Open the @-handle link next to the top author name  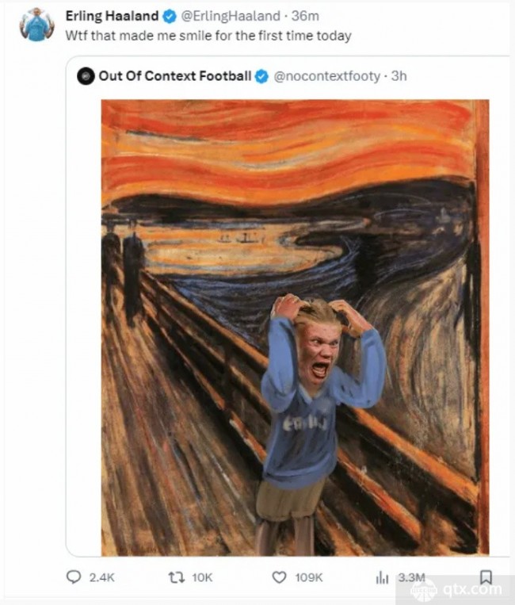pyautogui.click(x=231, y=16)
